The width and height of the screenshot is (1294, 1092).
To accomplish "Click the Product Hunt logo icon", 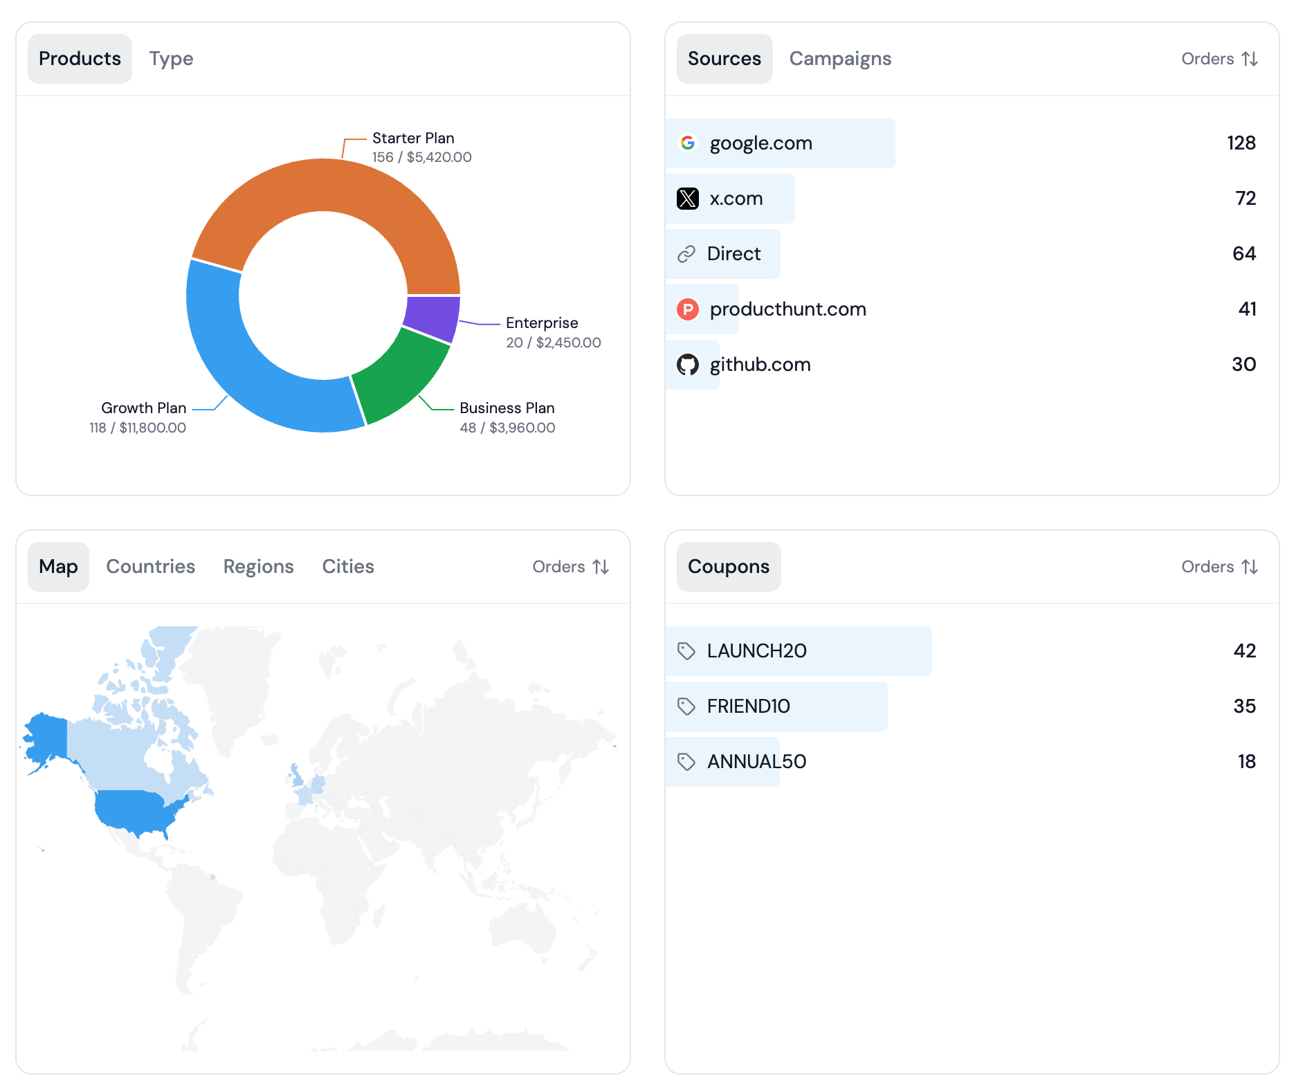I will (x=687, y=309).
